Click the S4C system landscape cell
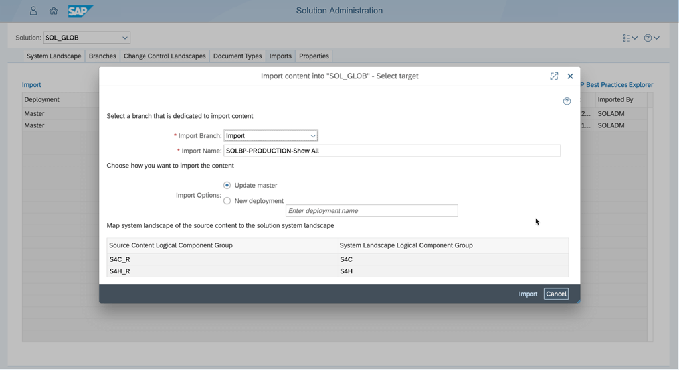Screen dimensions: 679x370 (453, 259)
